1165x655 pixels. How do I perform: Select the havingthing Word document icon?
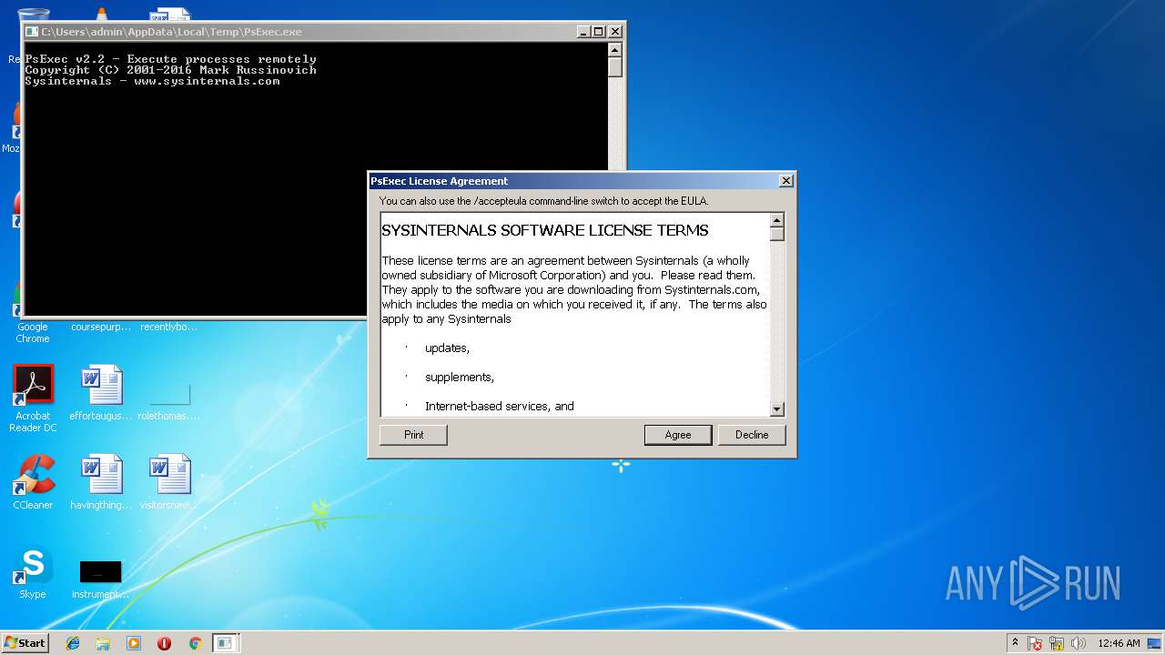(101, 482)
